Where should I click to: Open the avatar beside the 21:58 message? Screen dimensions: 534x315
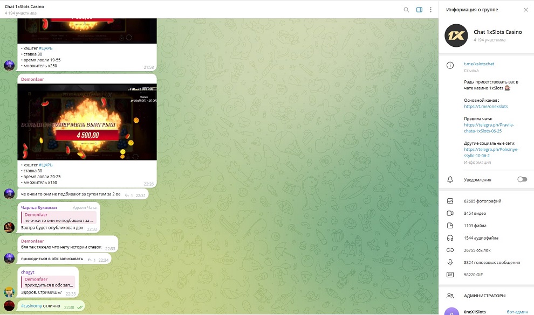coord(9,65)
